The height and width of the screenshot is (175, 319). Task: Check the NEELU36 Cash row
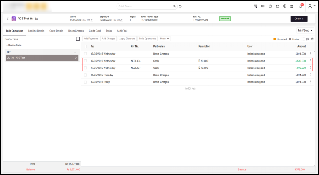[85, 61]
